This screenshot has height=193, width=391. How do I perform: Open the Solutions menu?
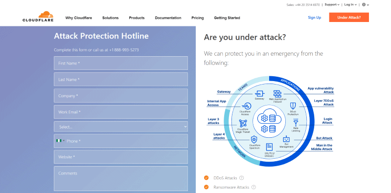111,18
